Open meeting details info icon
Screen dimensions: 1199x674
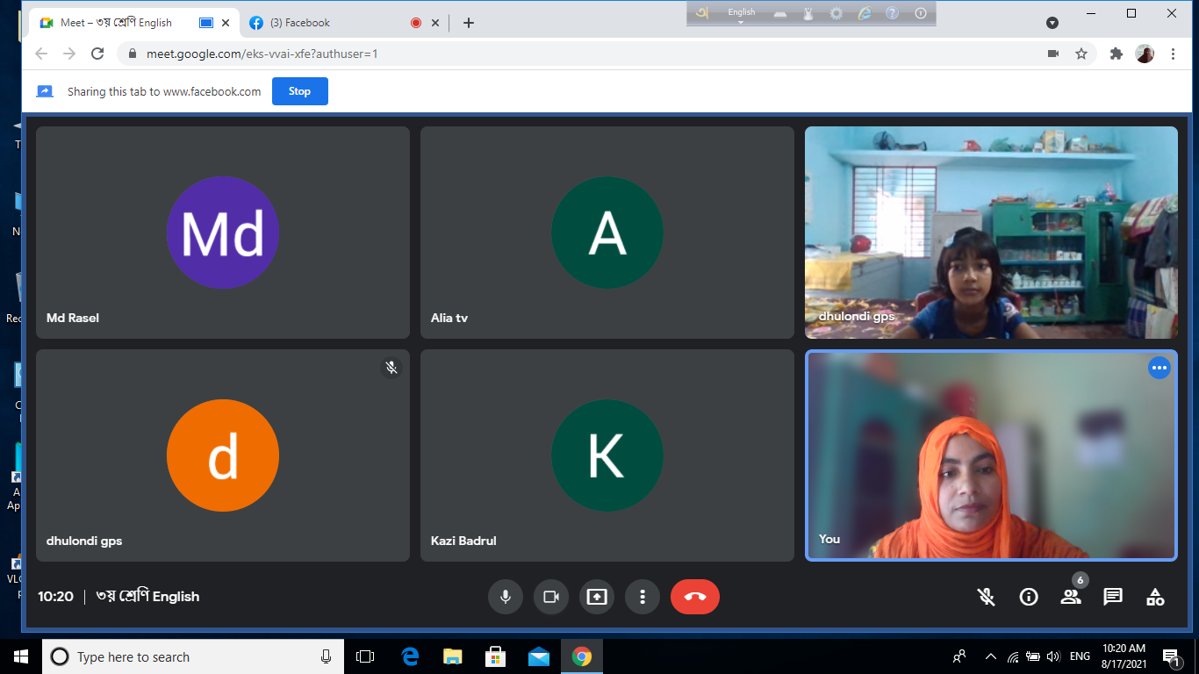[1029, 597]
